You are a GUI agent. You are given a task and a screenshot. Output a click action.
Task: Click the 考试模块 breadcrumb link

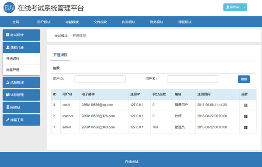(61, 36)
